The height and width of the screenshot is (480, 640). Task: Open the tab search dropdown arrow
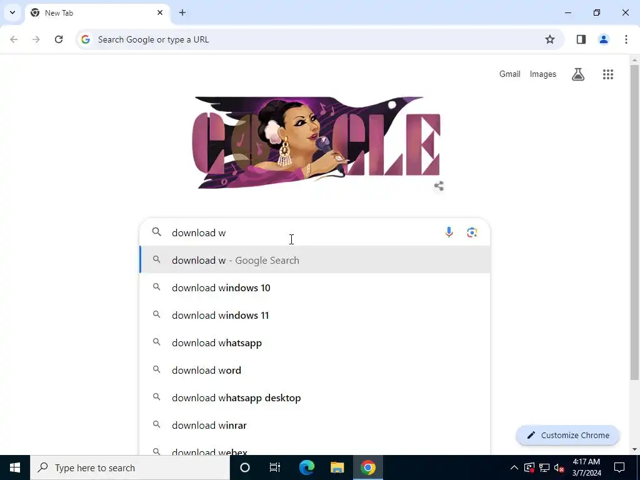click(x=12, y=12)
